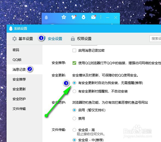This screenshot has width=161, height=142.
Task: Select QQ锁 in the sidebar
Action: (25, 60)
